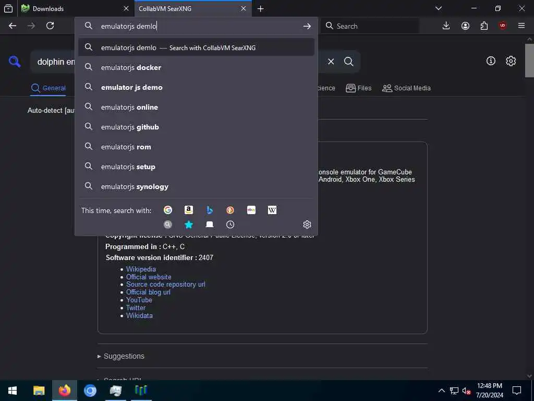Open the SearXNG about info icon
The width and height of the screenshot is (534, 401).
point(491,61)
